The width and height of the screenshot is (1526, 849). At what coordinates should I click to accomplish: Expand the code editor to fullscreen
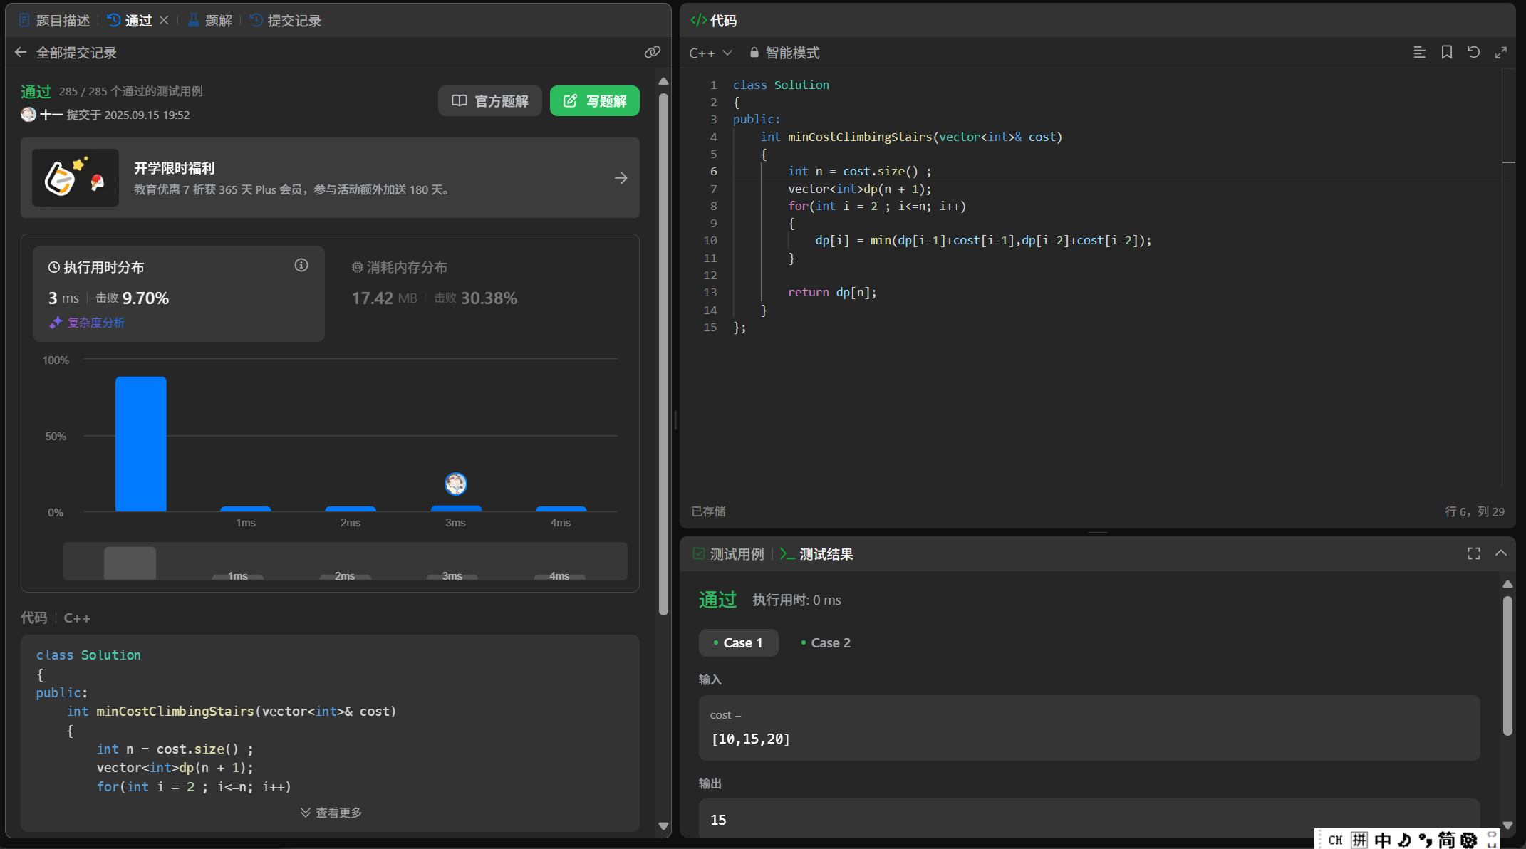pyautogui.click(x=1500, y=53)
